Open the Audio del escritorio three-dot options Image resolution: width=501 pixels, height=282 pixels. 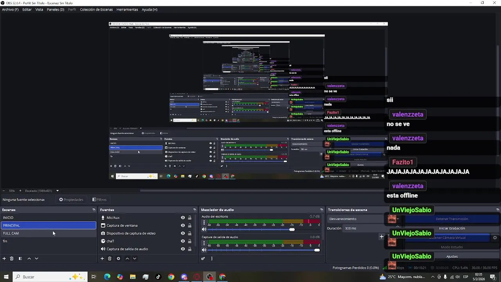pos(204,222)
